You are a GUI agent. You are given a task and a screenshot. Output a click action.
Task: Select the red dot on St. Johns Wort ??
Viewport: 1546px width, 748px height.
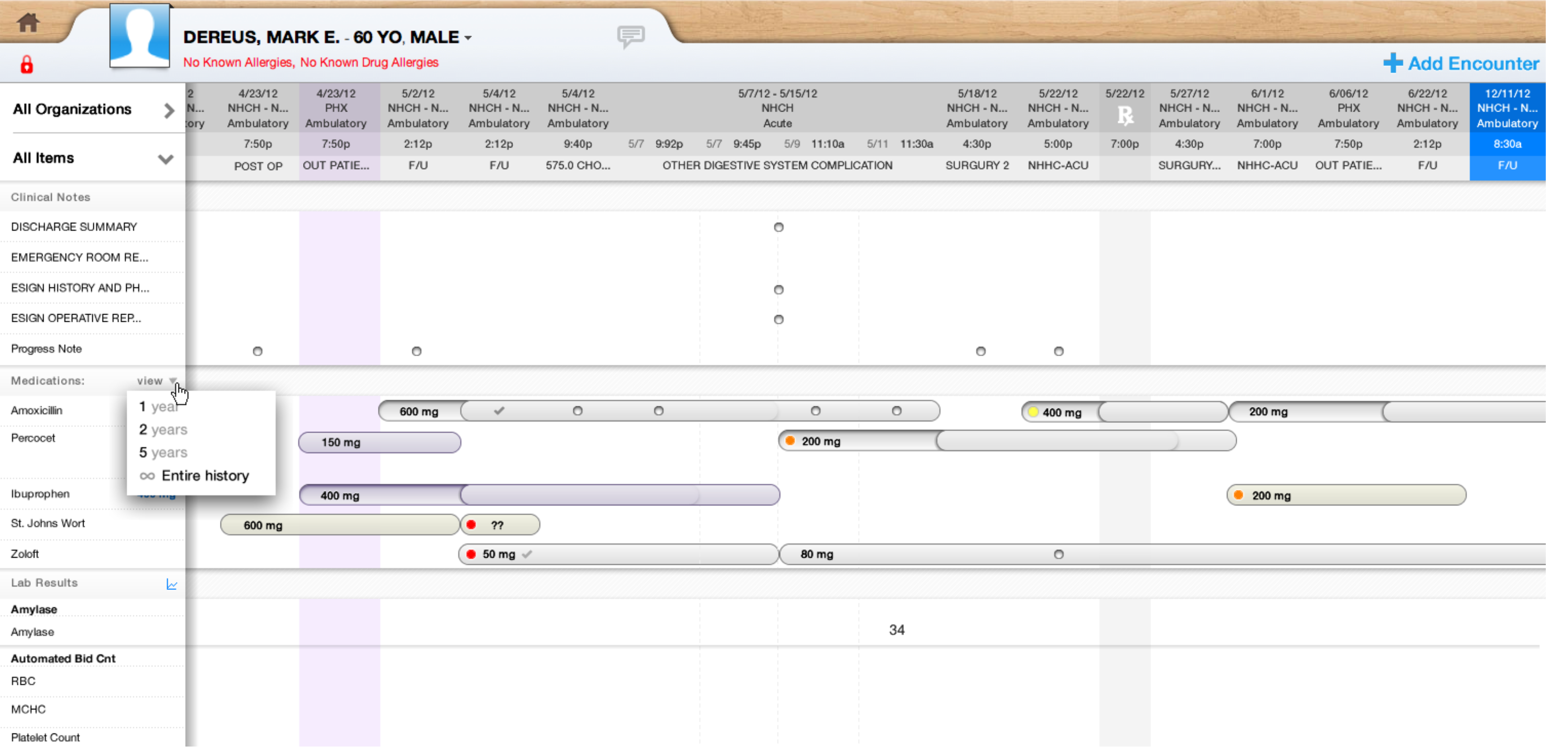pos(472,525)
